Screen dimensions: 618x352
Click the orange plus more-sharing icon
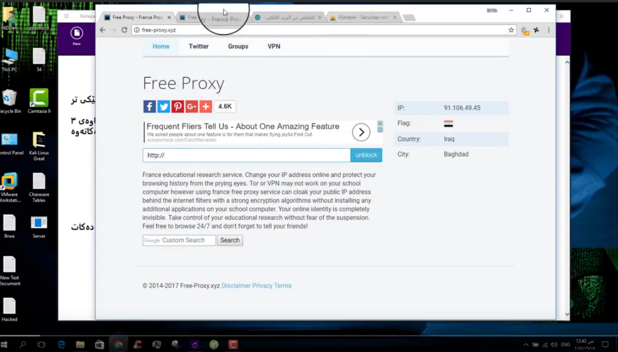point(206,107)
